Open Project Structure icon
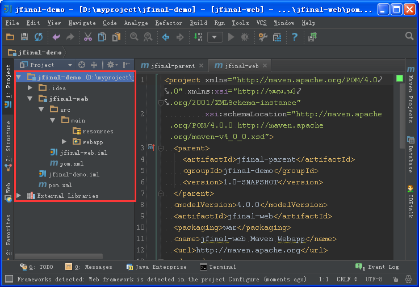This screenshot has height=287, width=419. click(277, 37)
